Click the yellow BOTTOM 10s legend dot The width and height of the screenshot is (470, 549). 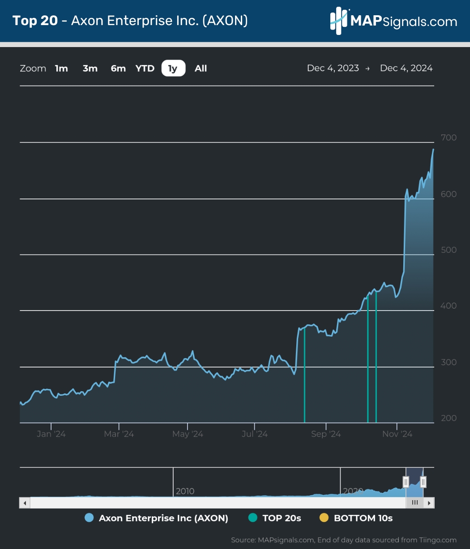tap(325, 518)
